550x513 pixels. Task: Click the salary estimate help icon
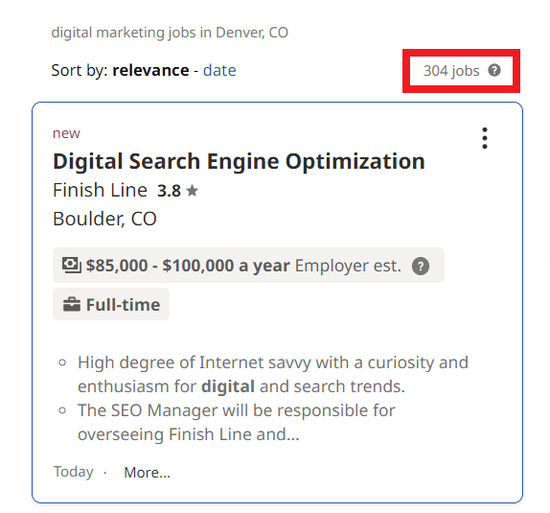coord(421,266)
